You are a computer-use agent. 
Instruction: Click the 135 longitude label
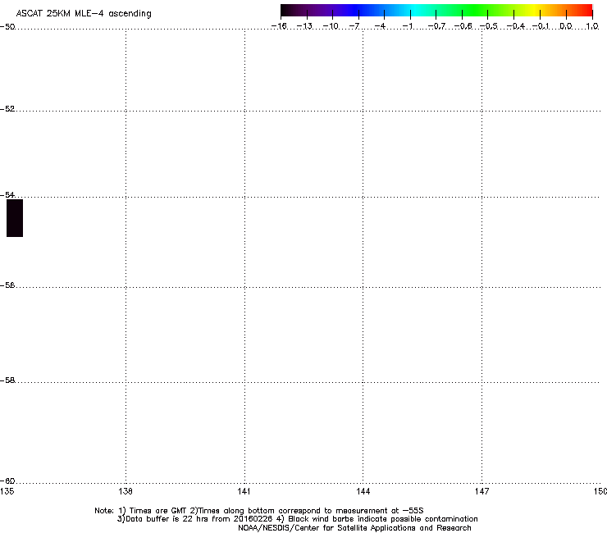7,491
